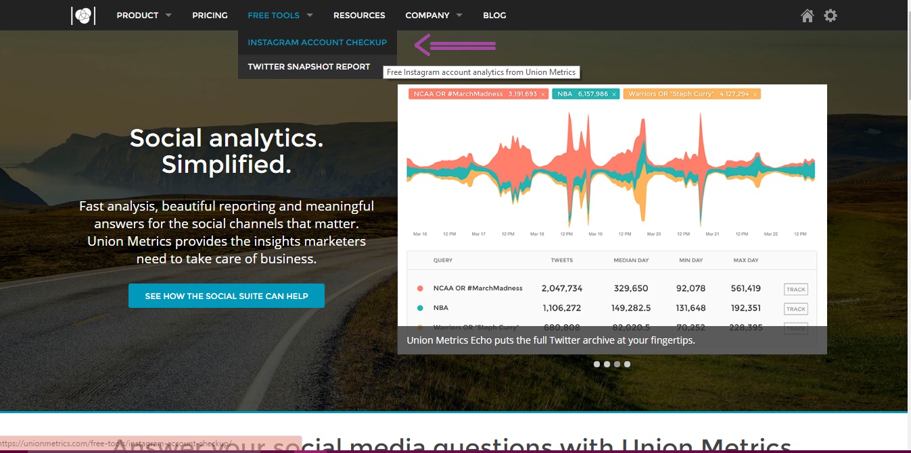Select the third carousel dot

[617, 364]
